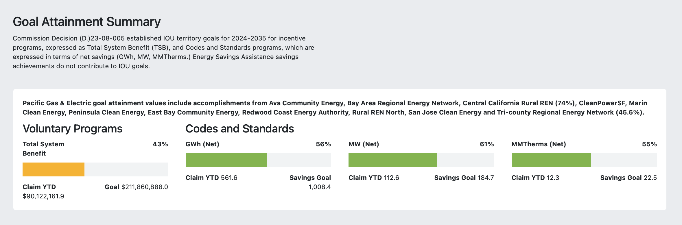The image size is (682, 225).
Task: Select the Codes and Standards heading
Action: 239,129
